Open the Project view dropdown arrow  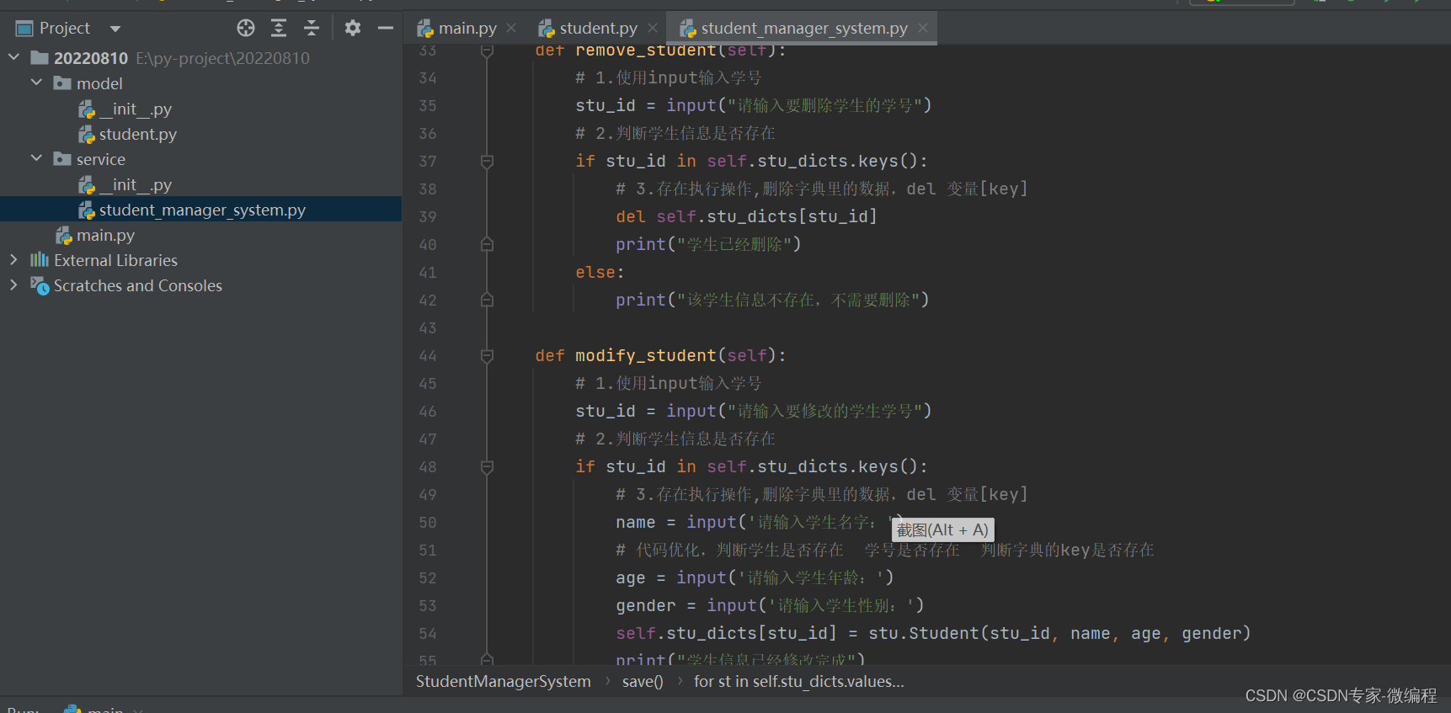[115, 29]
